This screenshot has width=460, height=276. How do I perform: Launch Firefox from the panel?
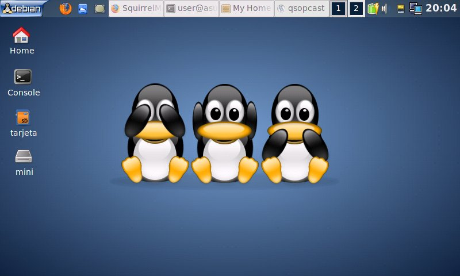pyautogui.click(x=66, y=9)
